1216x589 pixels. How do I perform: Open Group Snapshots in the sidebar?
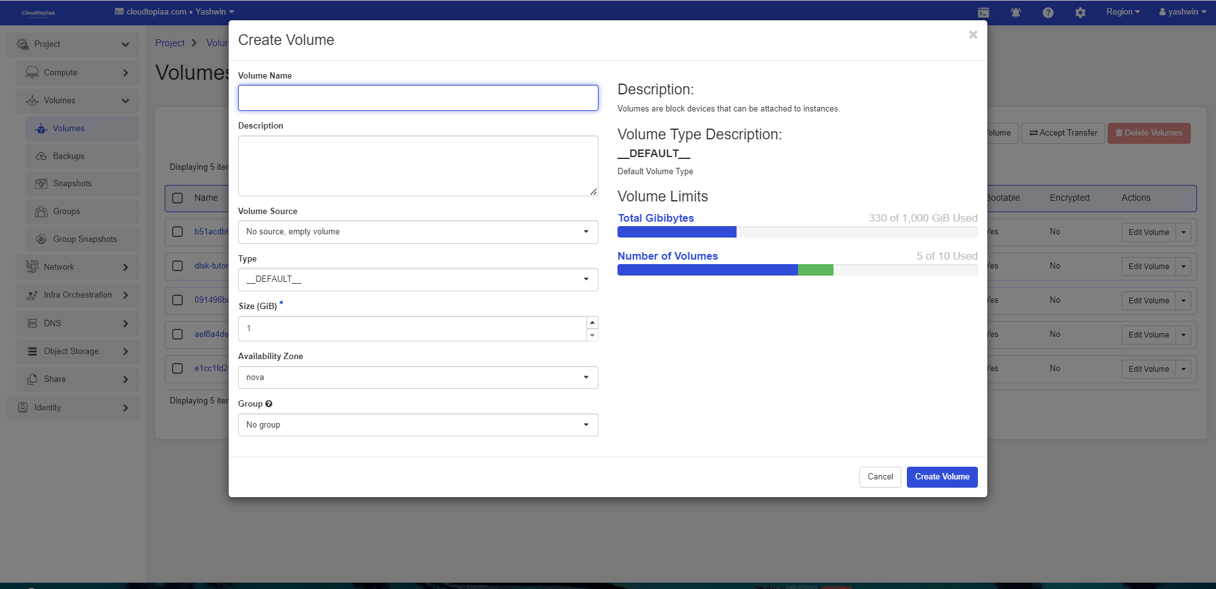85,239
